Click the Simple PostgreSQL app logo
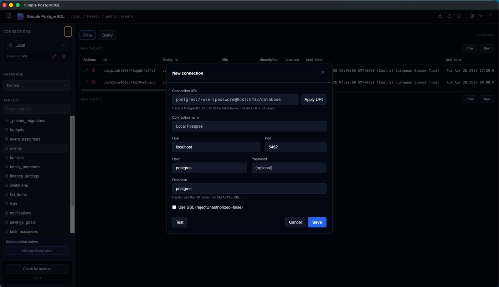Screen dimensions: 499x287 click(x=21, y=16)
